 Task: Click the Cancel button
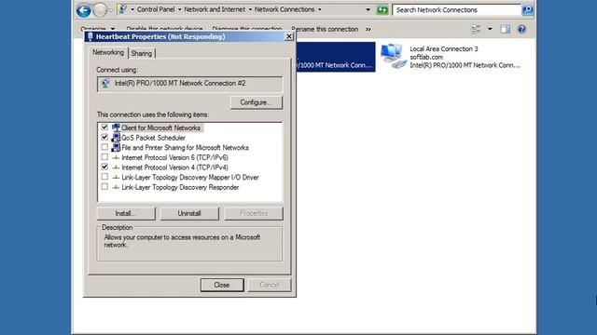coord(270,285)
